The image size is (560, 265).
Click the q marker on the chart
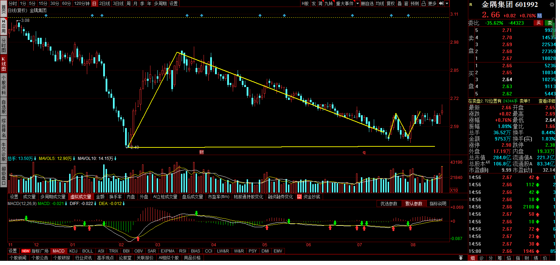pyautogui.click(x=364, y=152)
